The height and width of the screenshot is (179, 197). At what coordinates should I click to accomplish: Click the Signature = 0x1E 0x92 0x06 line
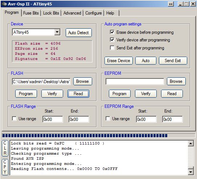50,59
